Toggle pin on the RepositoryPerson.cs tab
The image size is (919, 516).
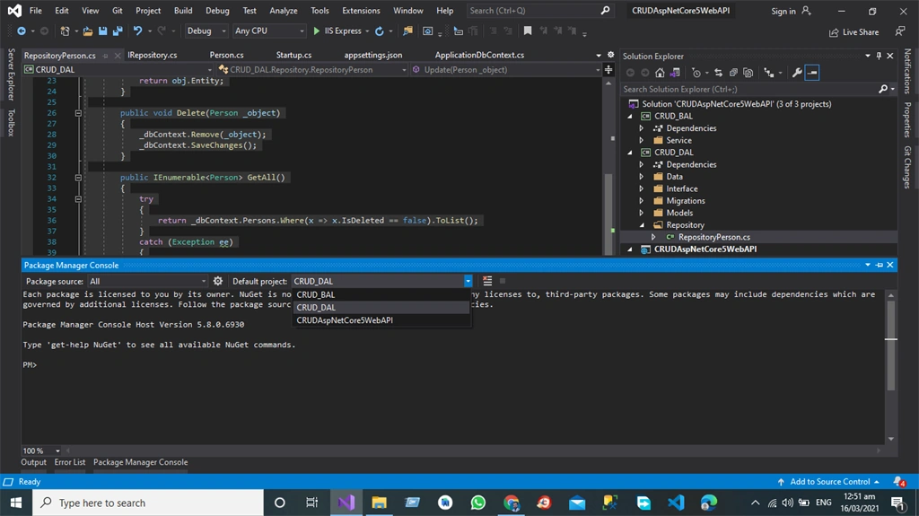tap(106, 56)
